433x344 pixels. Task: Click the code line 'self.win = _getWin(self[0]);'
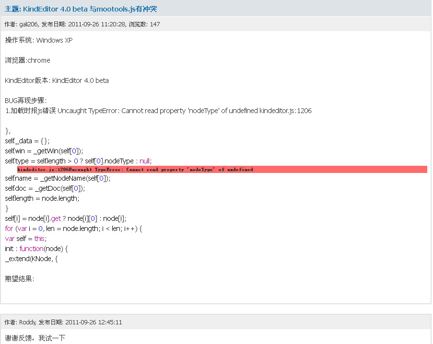[44, 151]
